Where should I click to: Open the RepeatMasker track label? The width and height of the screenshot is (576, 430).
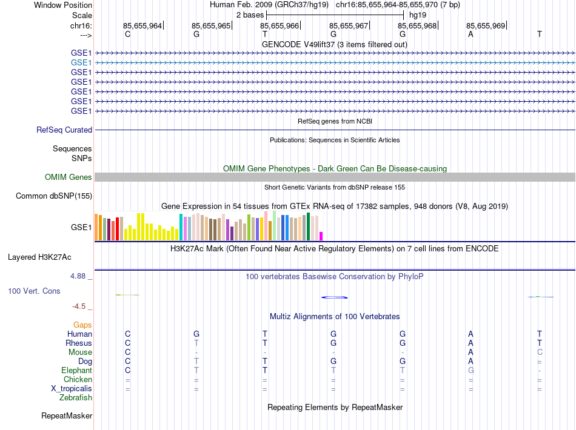tap(67, 415)
